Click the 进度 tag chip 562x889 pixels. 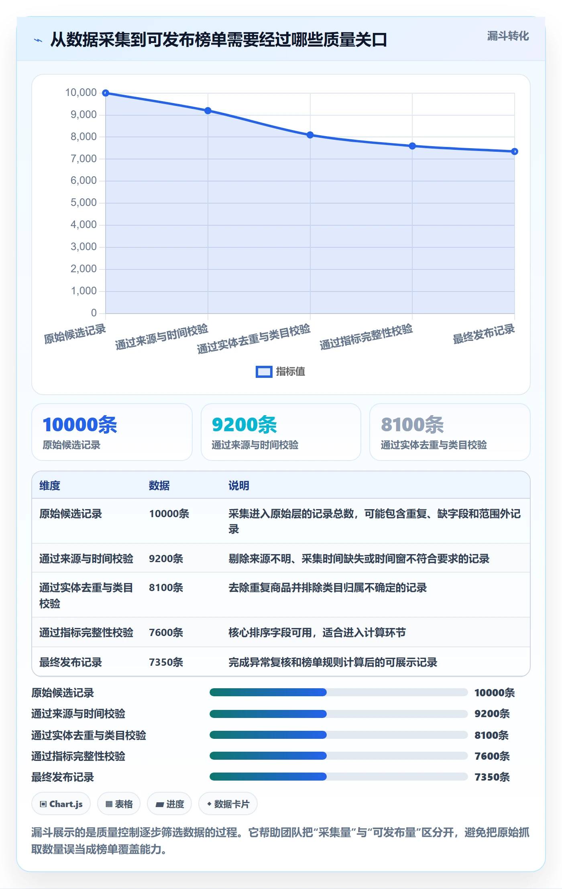[x=169, y=804]
